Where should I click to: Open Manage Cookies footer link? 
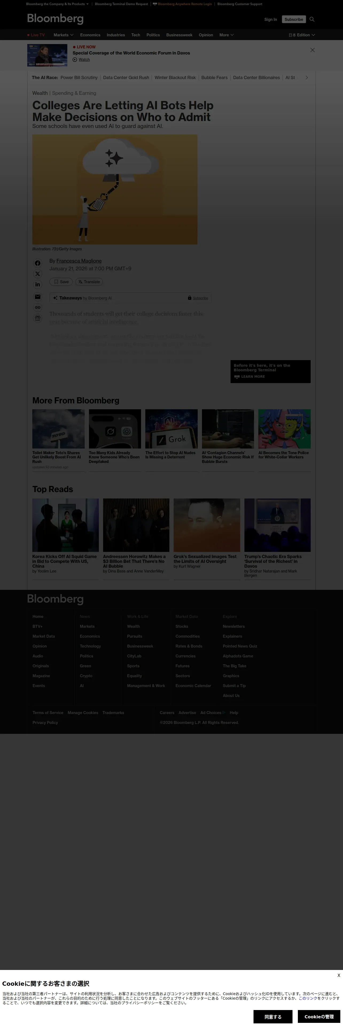point(83,713)
